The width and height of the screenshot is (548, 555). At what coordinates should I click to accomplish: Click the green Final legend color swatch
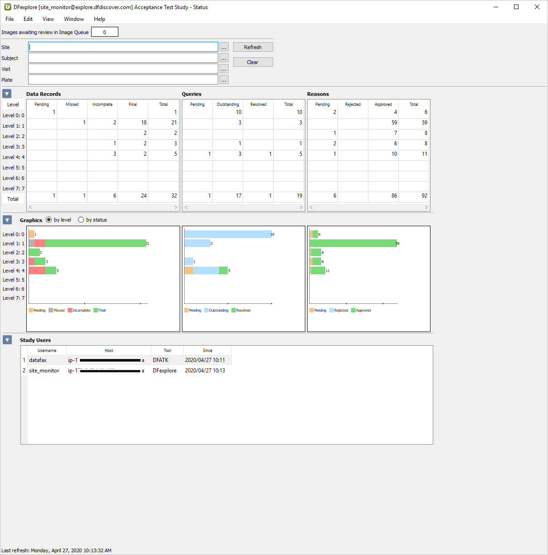[96, 310]
